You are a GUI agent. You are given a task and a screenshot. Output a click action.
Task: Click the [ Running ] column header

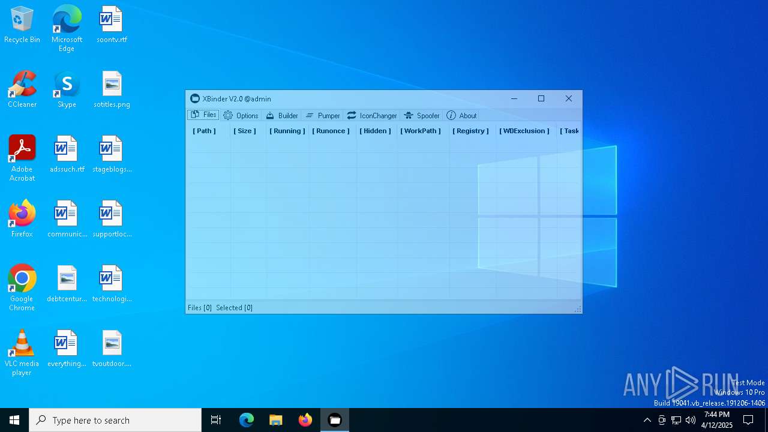pyautogui.click(x=287, y=131)
